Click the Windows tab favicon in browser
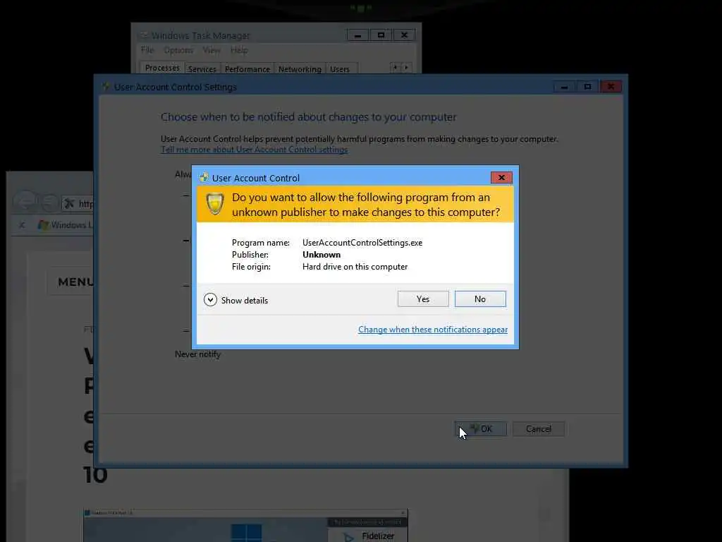Image resolution: width=722 pixels, height=542 pixels. click(x=43, y=225)
